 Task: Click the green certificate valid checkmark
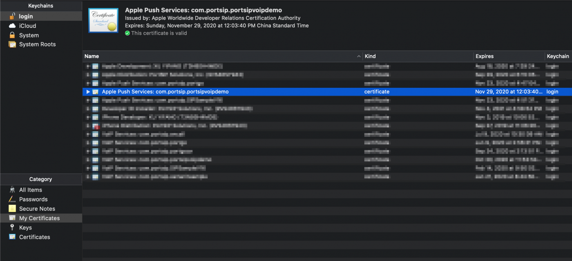[127, 33]
